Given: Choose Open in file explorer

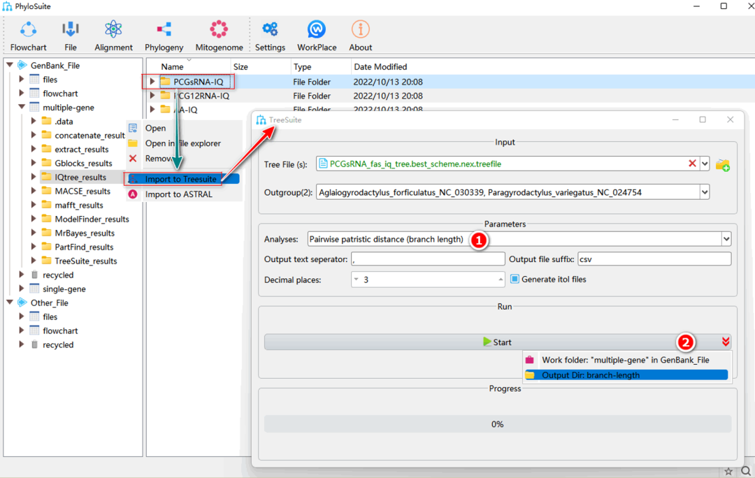Looking at the screenshot, I should click(x=183, y=143).
